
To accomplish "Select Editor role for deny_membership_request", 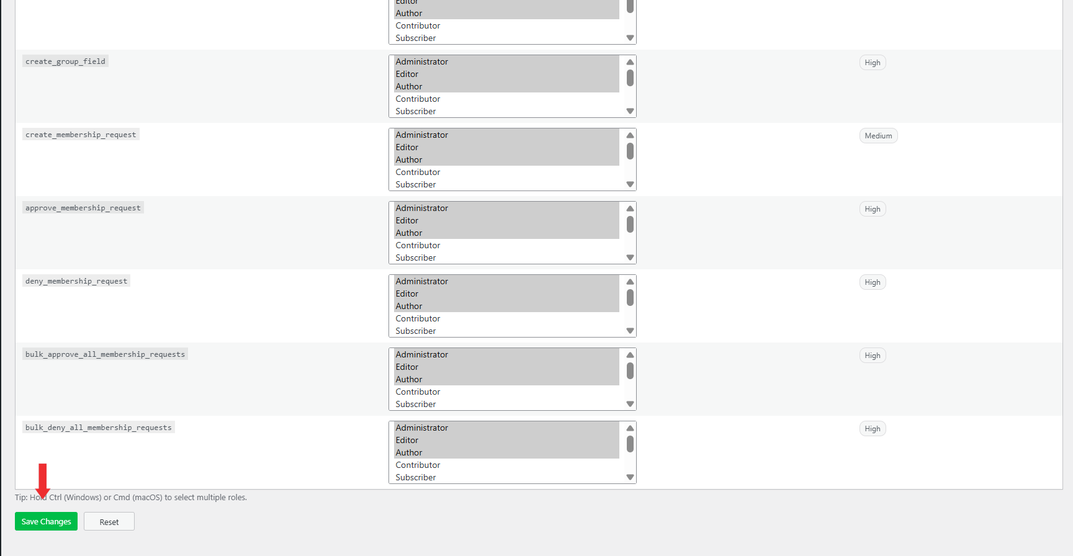I will (x=407, y=294).
